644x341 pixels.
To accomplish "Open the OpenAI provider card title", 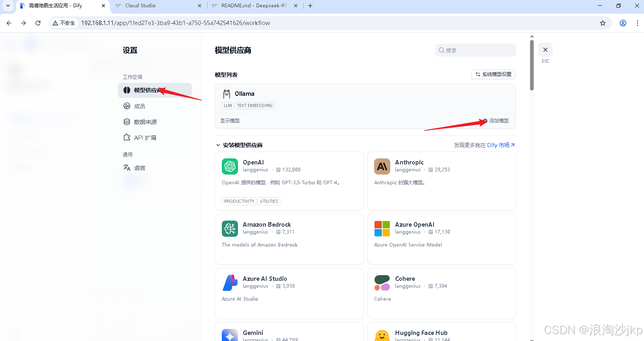I will tap(253, 162).
